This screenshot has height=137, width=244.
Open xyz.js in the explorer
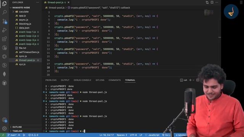click(22, 64)
